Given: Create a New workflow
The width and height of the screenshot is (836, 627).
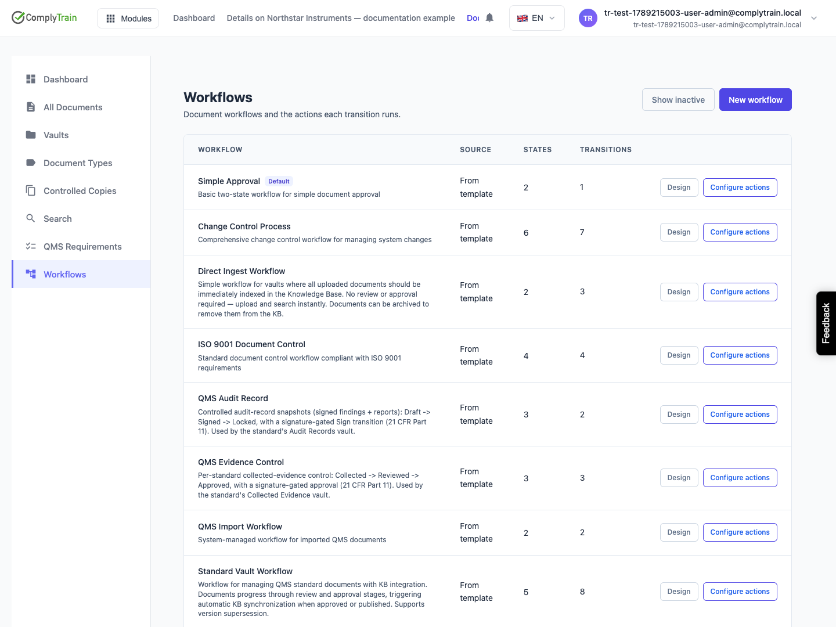Looking at the screenshot, I should (x=755, y=100).
